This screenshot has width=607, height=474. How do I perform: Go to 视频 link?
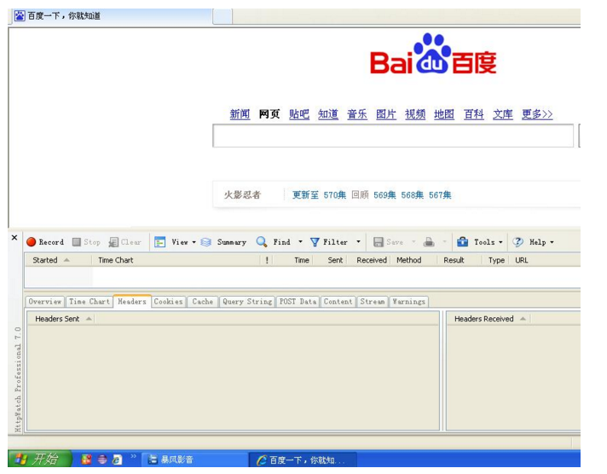coord(415,114)
